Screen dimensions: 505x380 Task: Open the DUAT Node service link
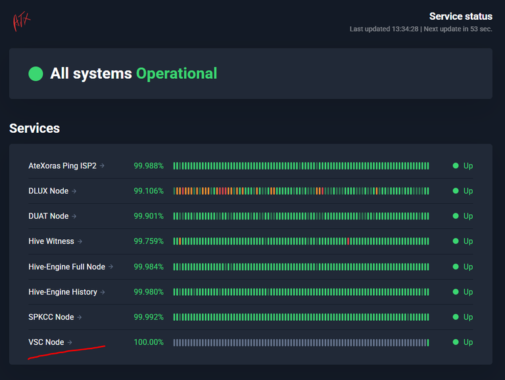pos(52,216)
